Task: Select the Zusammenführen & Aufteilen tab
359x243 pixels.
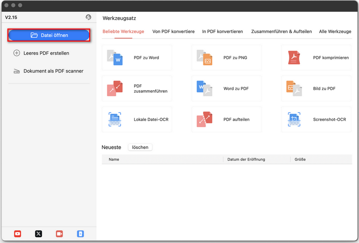Action: click(x=281, y=32)
